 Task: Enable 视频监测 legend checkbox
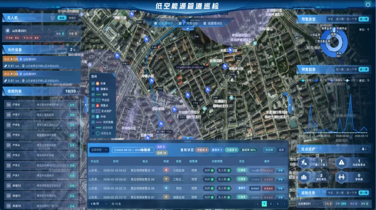93,133
